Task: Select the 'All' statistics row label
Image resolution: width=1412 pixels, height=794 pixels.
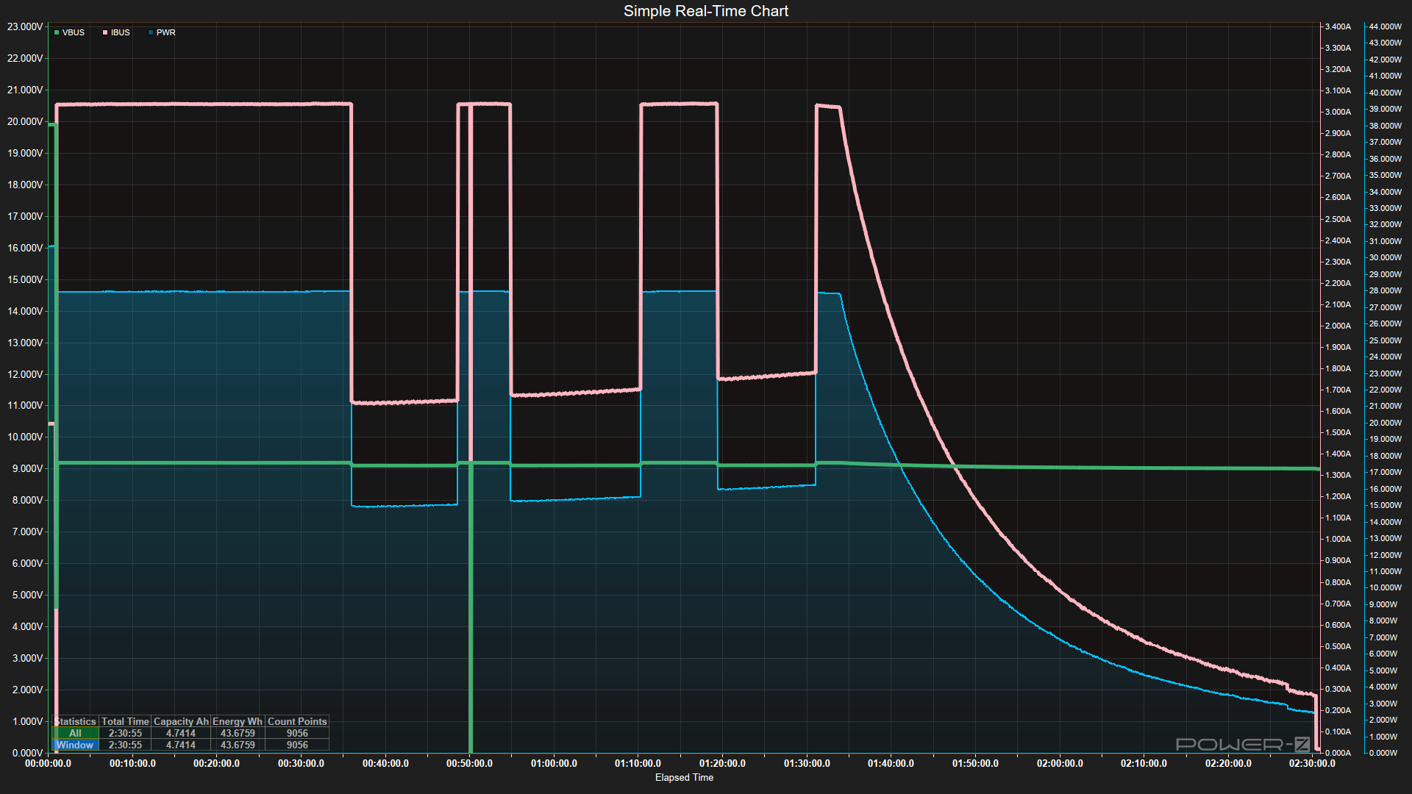Action: coord(75,733)
